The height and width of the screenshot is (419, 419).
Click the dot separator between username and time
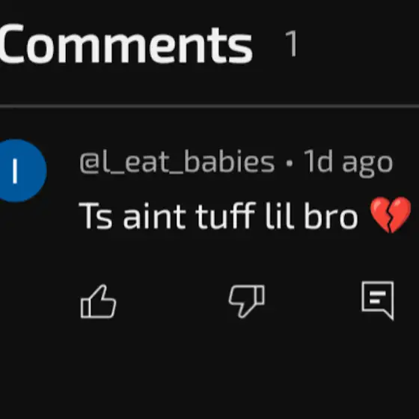point(290,163)
